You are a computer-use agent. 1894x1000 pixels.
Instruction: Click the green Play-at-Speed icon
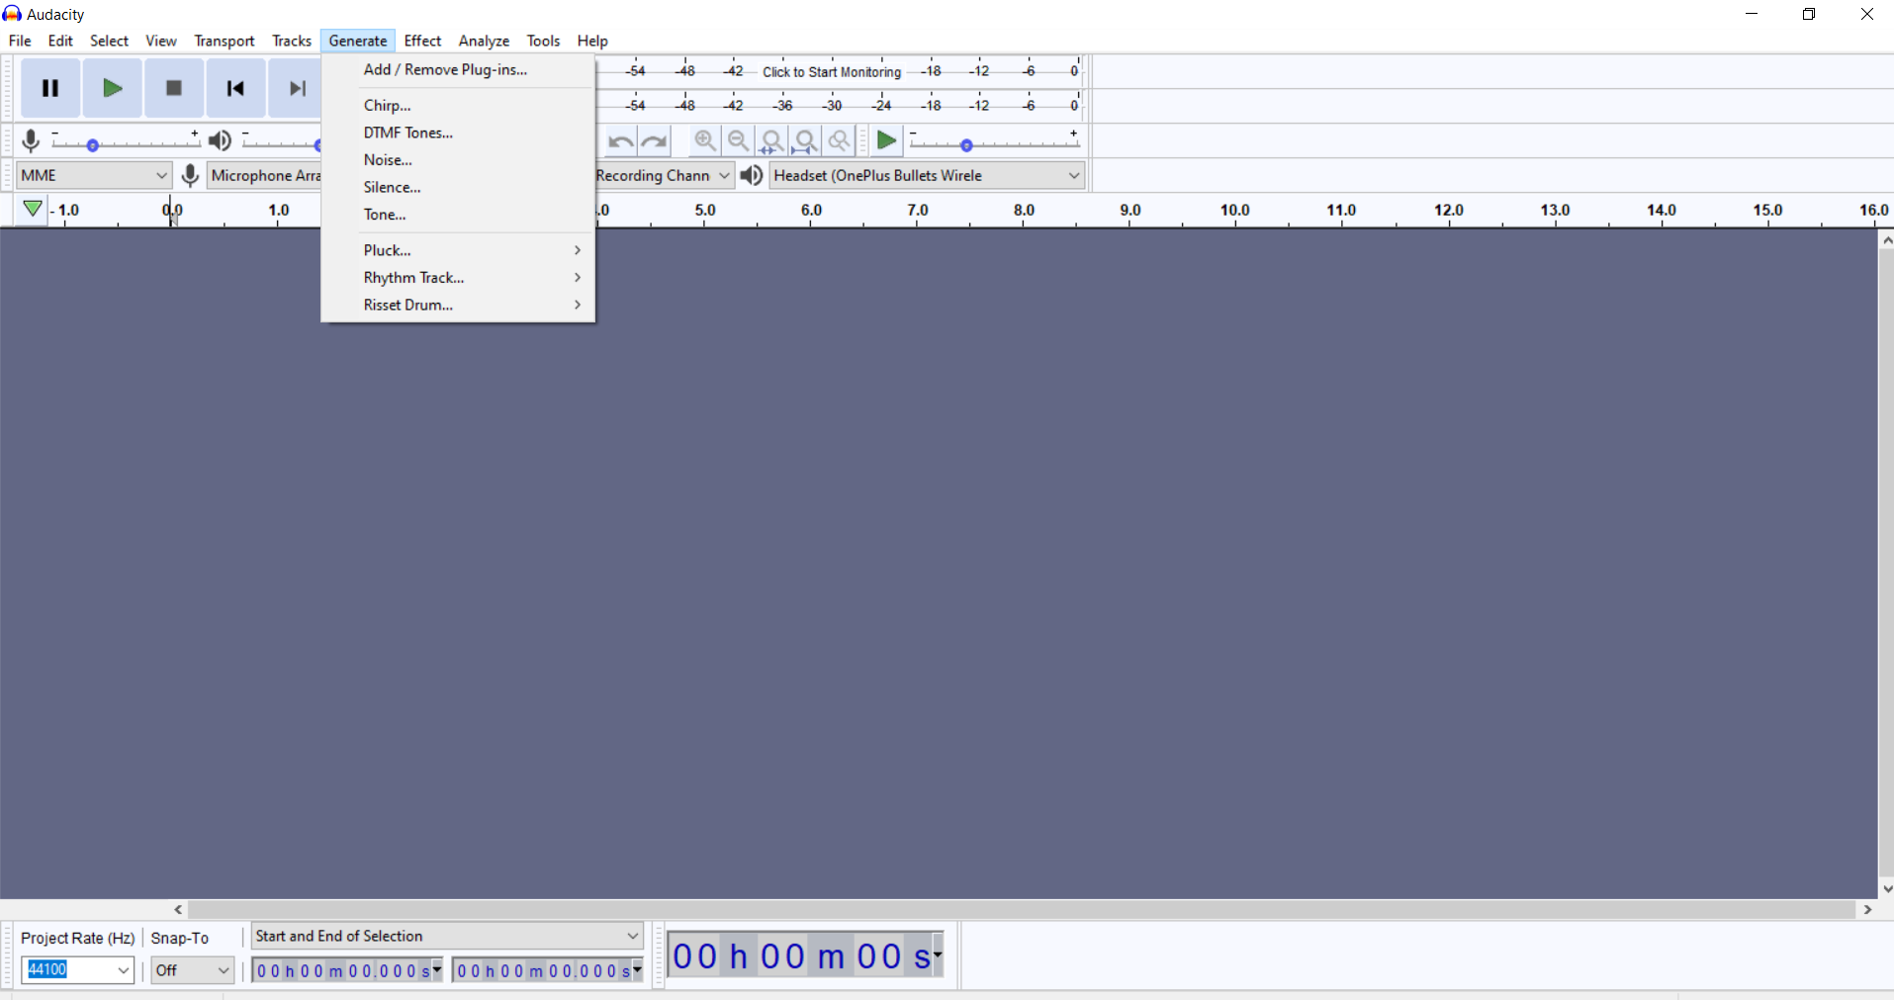click(887, 141)
